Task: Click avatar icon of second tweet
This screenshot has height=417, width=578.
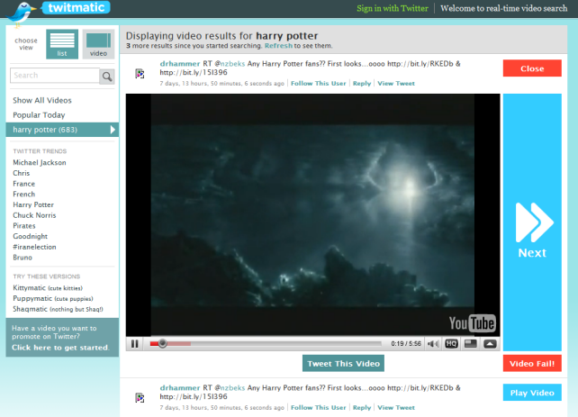Action: coord(140,398)
